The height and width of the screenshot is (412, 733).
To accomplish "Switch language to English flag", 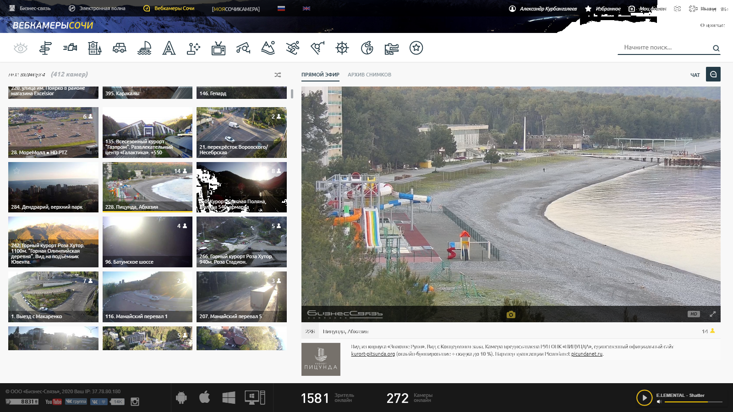I will pos(306,8).
